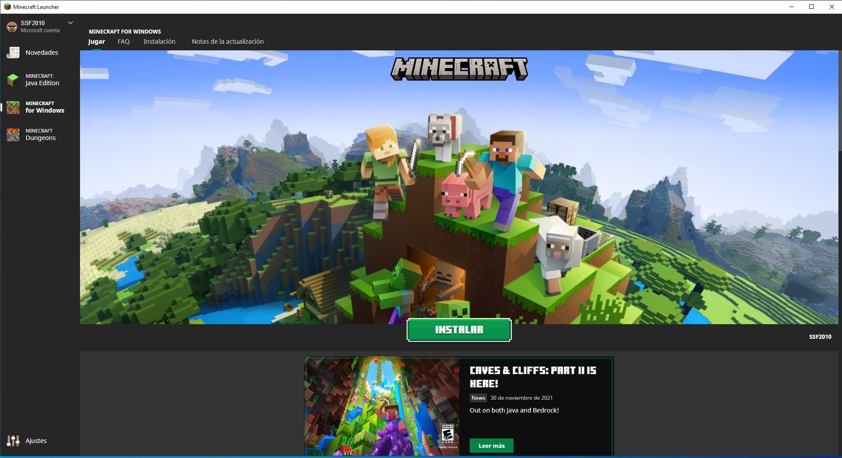Open the Minecraft Dungeons icon

(x=13, y=135)
